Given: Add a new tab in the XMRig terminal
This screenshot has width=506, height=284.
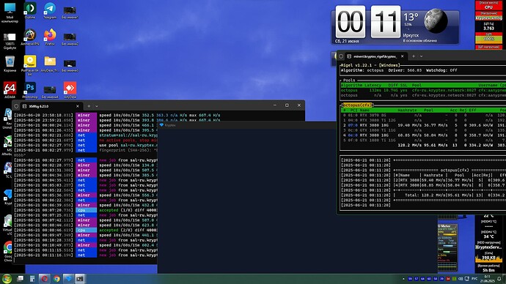Looking at the screenshot, I should click(x=89, y=106).
